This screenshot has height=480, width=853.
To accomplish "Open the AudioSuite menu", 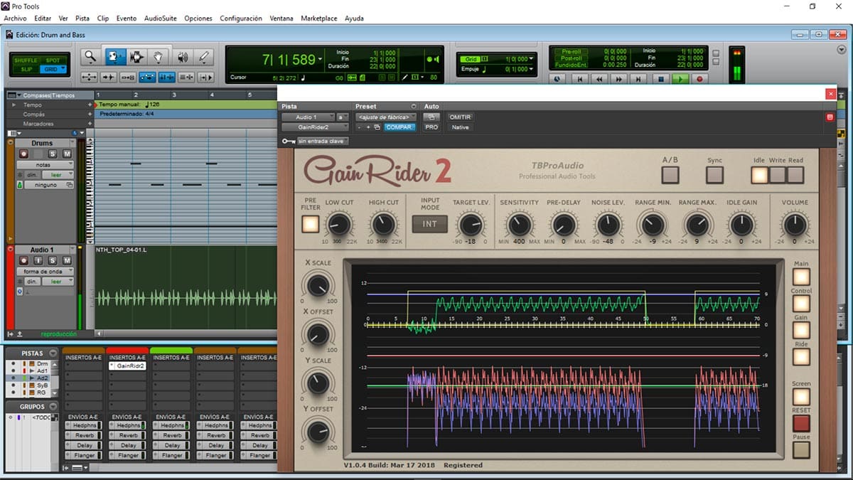I will (161, 18).
